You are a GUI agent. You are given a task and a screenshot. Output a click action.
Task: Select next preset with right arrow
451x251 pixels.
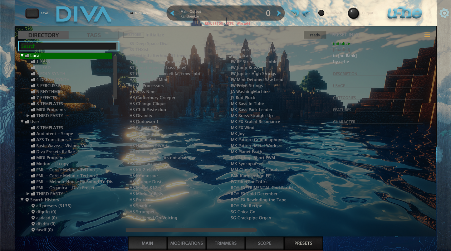pos(279,13)
